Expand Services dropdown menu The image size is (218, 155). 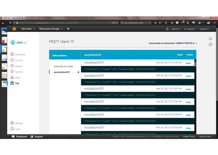pos(28,29)
